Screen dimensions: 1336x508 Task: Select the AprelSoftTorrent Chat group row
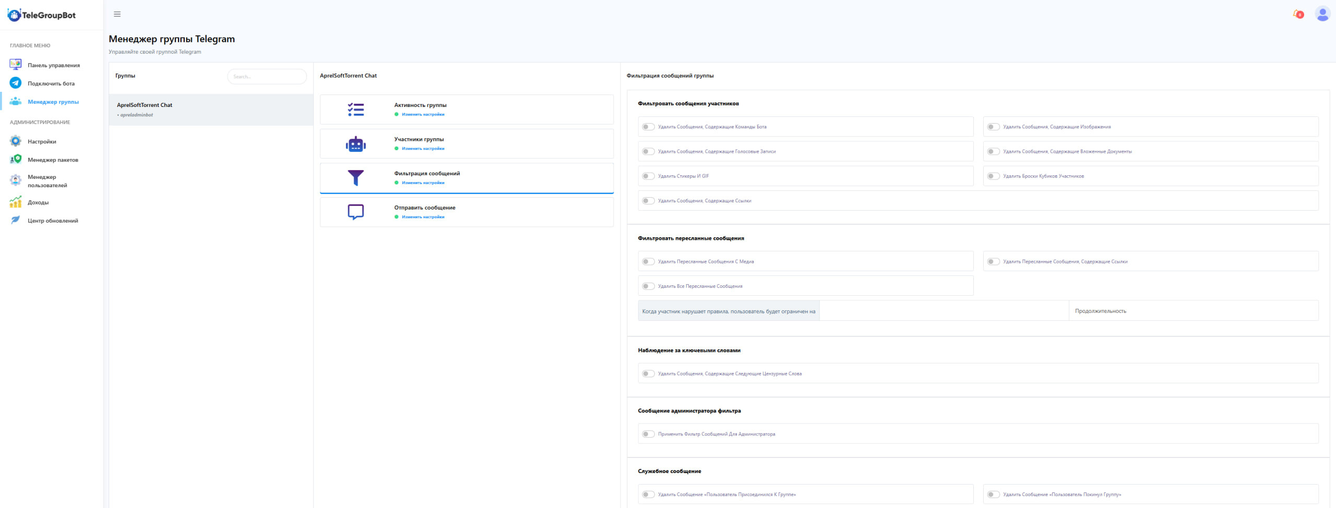click(211, 110)
